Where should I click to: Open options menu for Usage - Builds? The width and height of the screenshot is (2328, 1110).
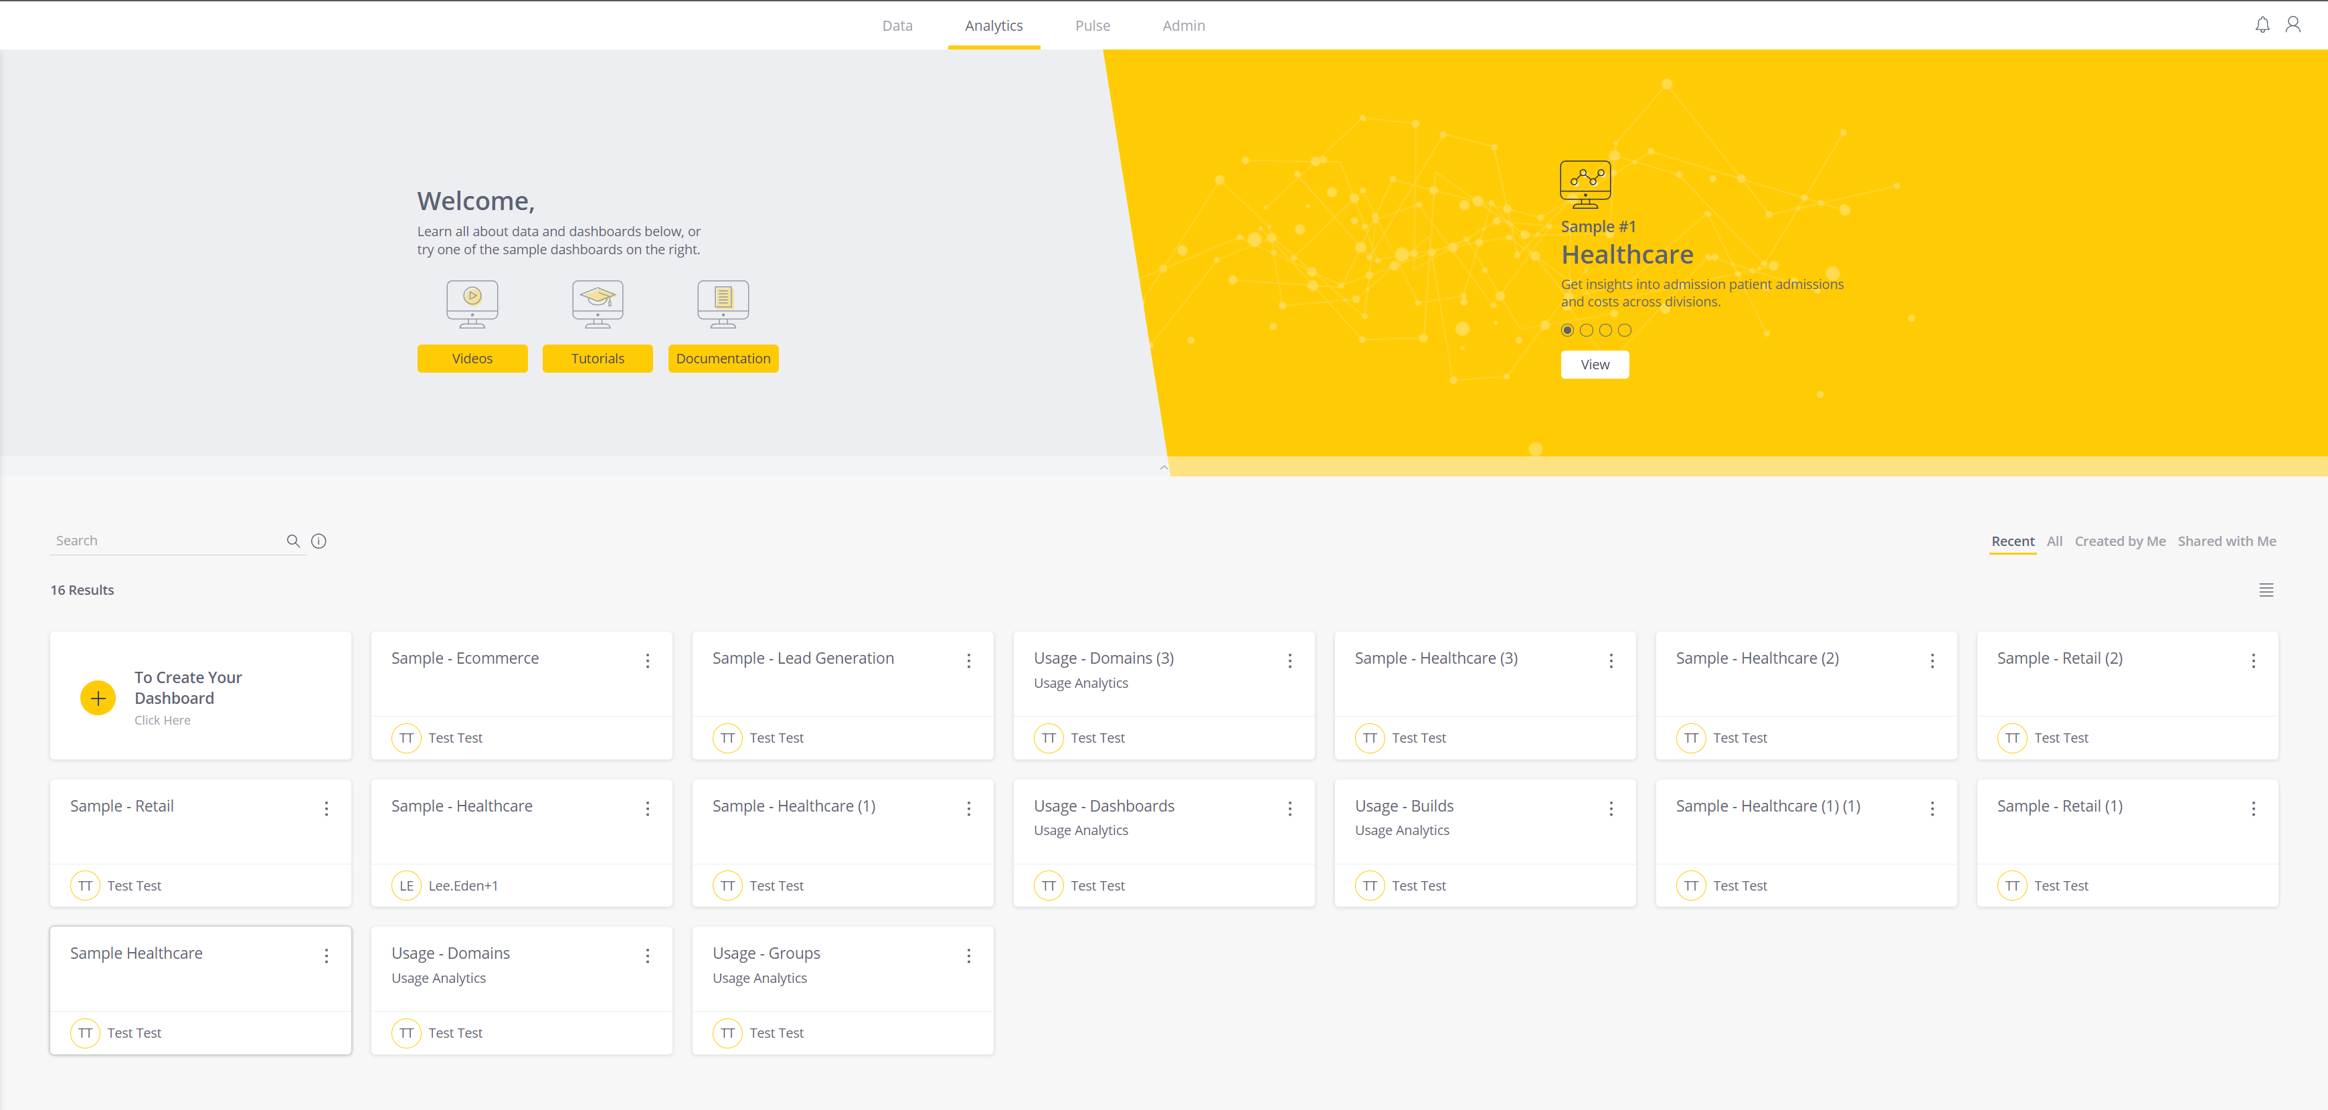pos(1611,808)
